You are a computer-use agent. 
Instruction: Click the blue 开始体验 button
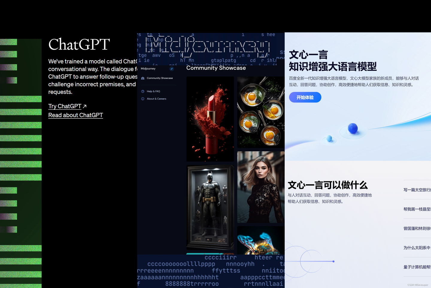point(305,97)
